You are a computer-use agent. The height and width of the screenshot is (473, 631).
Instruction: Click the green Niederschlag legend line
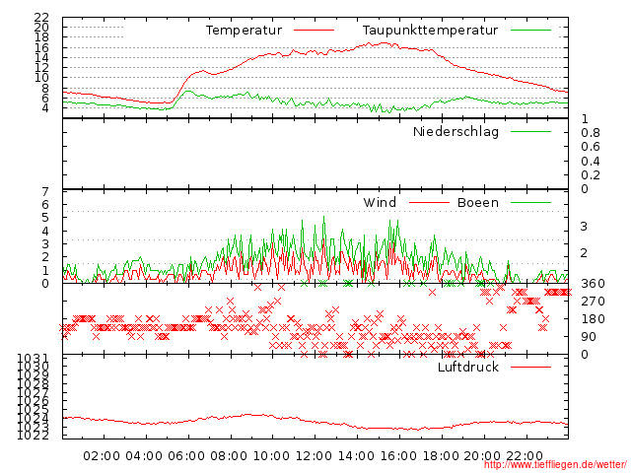point(530,131)
